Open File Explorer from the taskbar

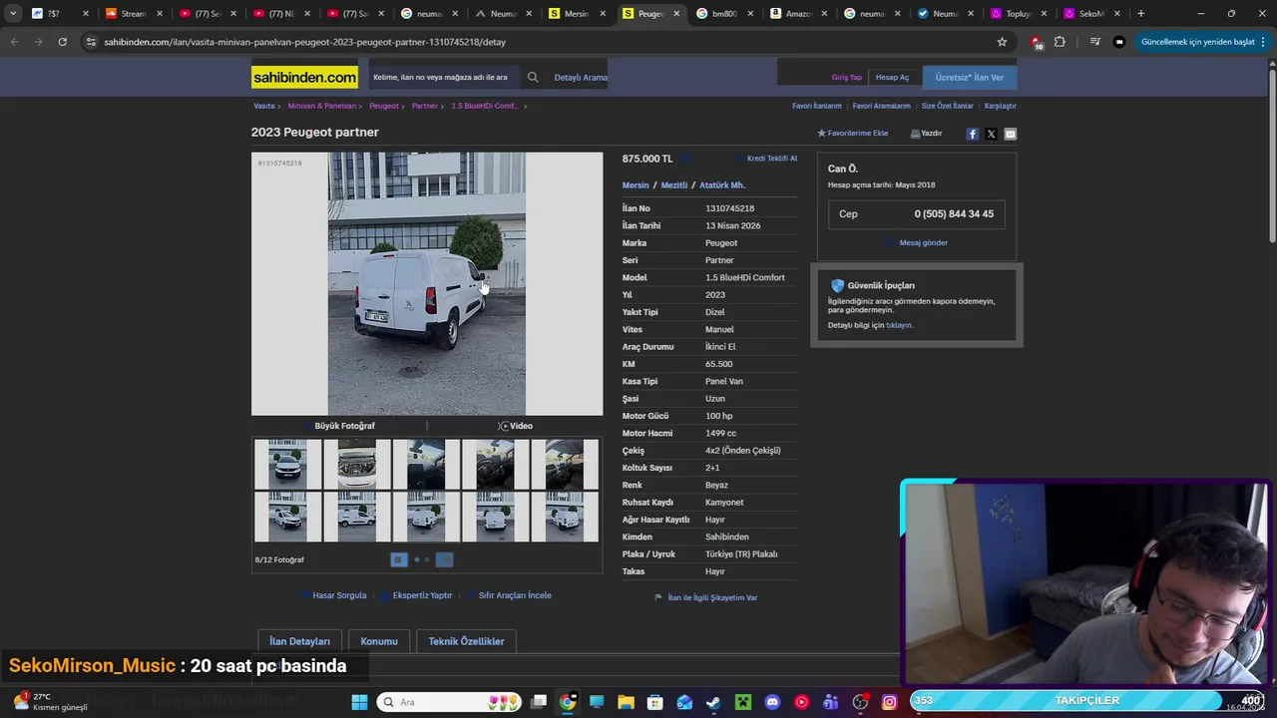626,702
